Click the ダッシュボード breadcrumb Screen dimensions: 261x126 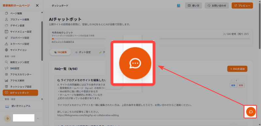pos(60,6)
